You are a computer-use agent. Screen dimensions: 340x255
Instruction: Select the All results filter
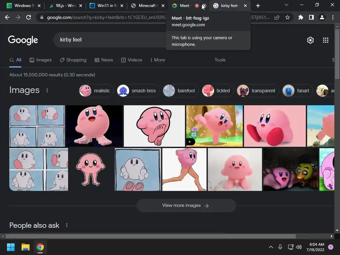[x=15, y=60]
